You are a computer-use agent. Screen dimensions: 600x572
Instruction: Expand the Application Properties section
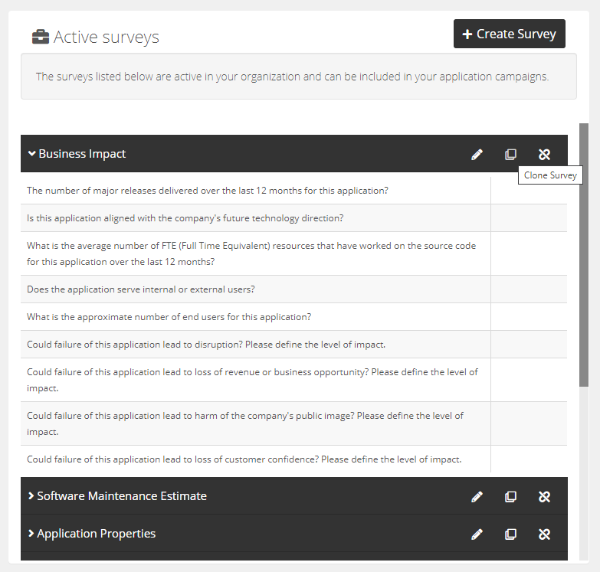click(31, 534)
